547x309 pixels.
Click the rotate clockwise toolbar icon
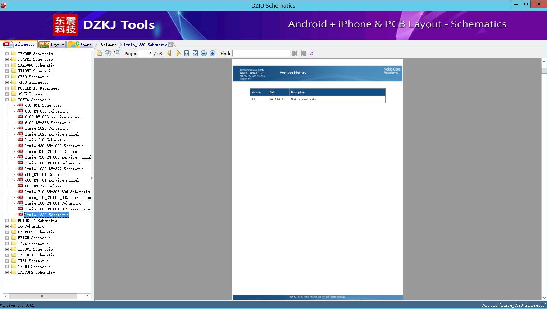point(117,53)
